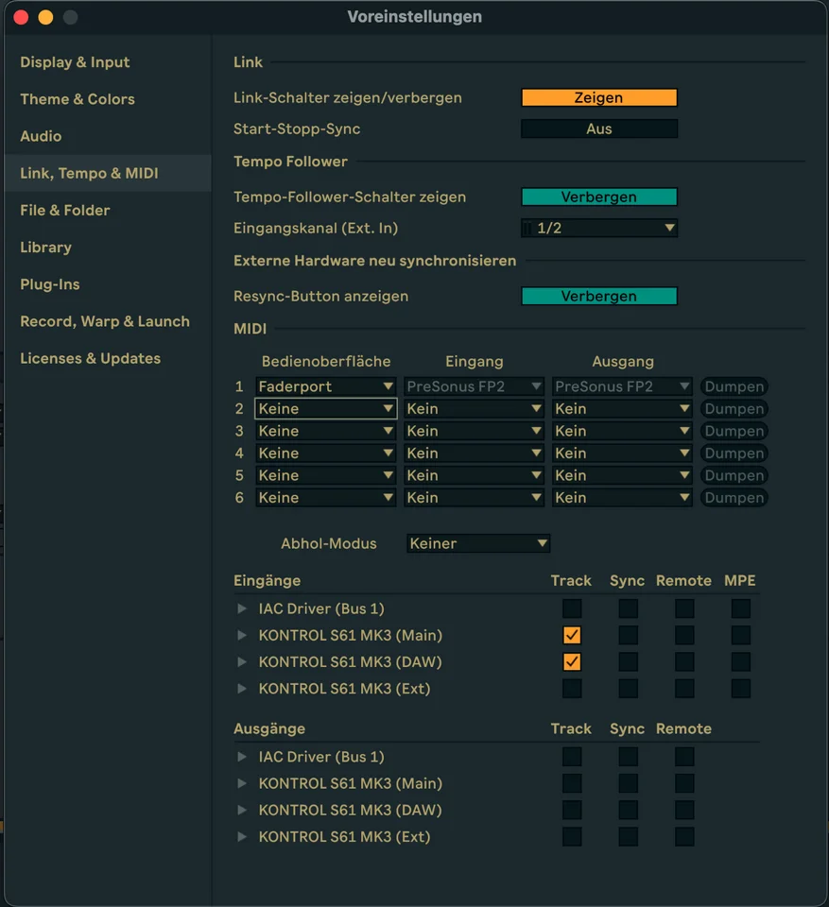The height and width of the screenshot is (907, 829).
Task: Enable Sync for IAC Driver output
Action: [x=628, y=757]
